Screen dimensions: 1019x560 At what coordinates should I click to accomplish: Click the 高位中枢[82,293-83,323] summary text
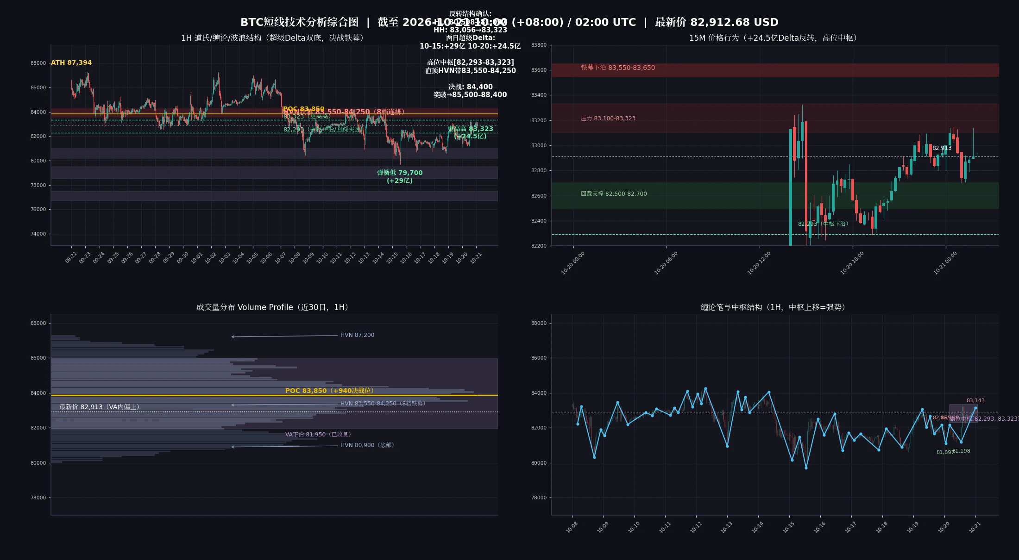point(470,62)
